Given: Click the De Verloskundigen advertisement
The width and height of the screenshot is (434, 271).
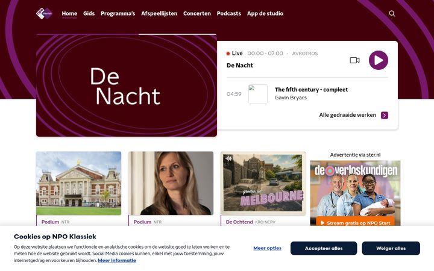Looking at the screenshot, I should (x=355, y=193).
